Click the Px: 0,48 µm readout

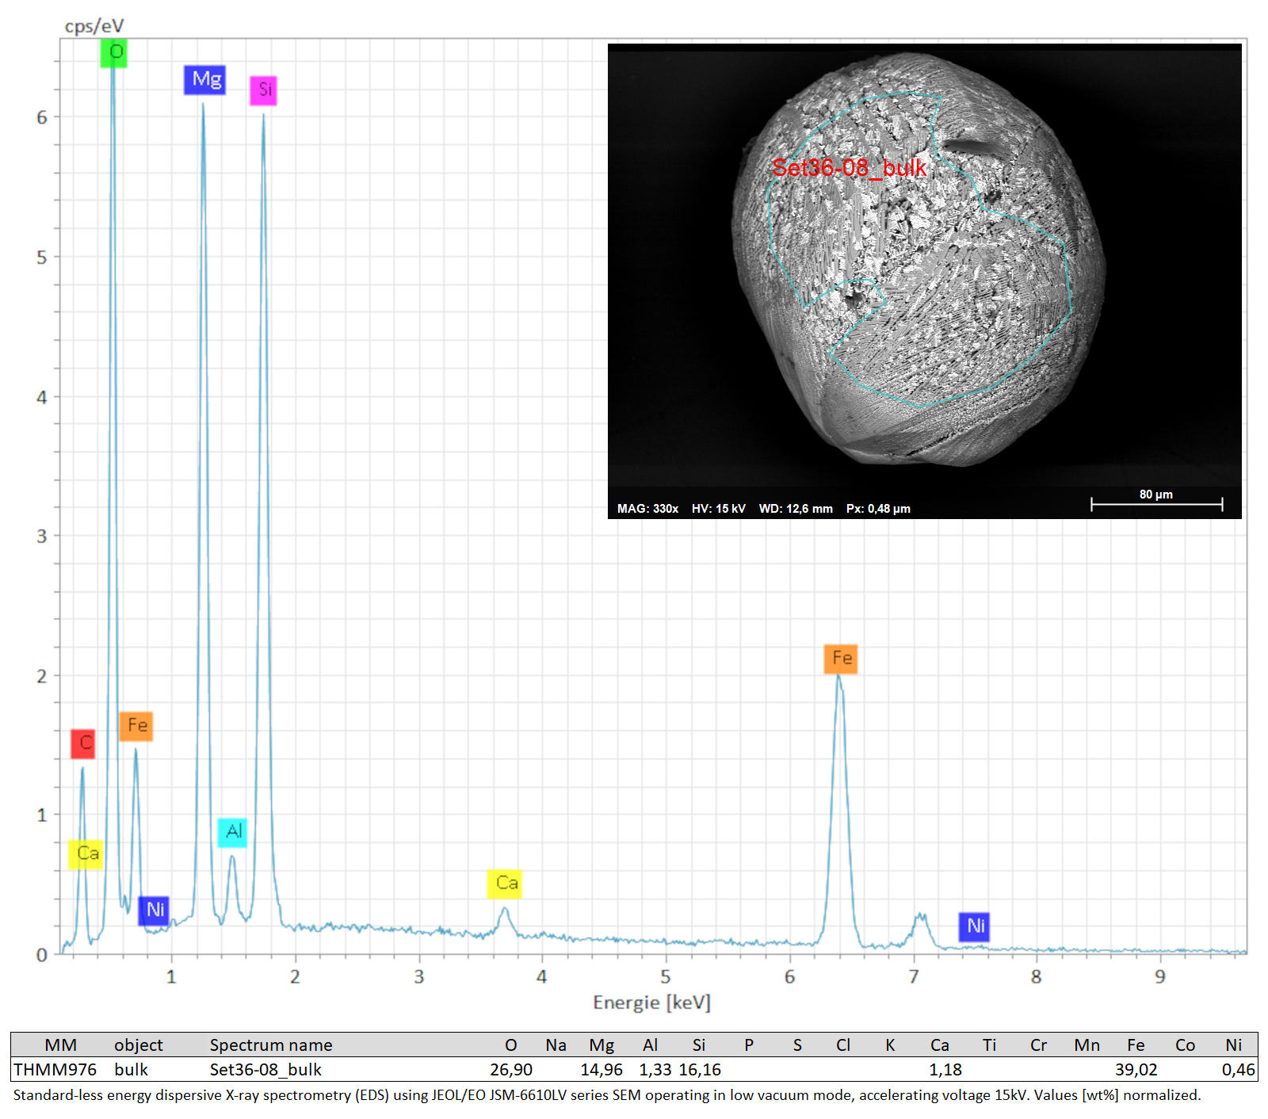(x=878, y=509)
